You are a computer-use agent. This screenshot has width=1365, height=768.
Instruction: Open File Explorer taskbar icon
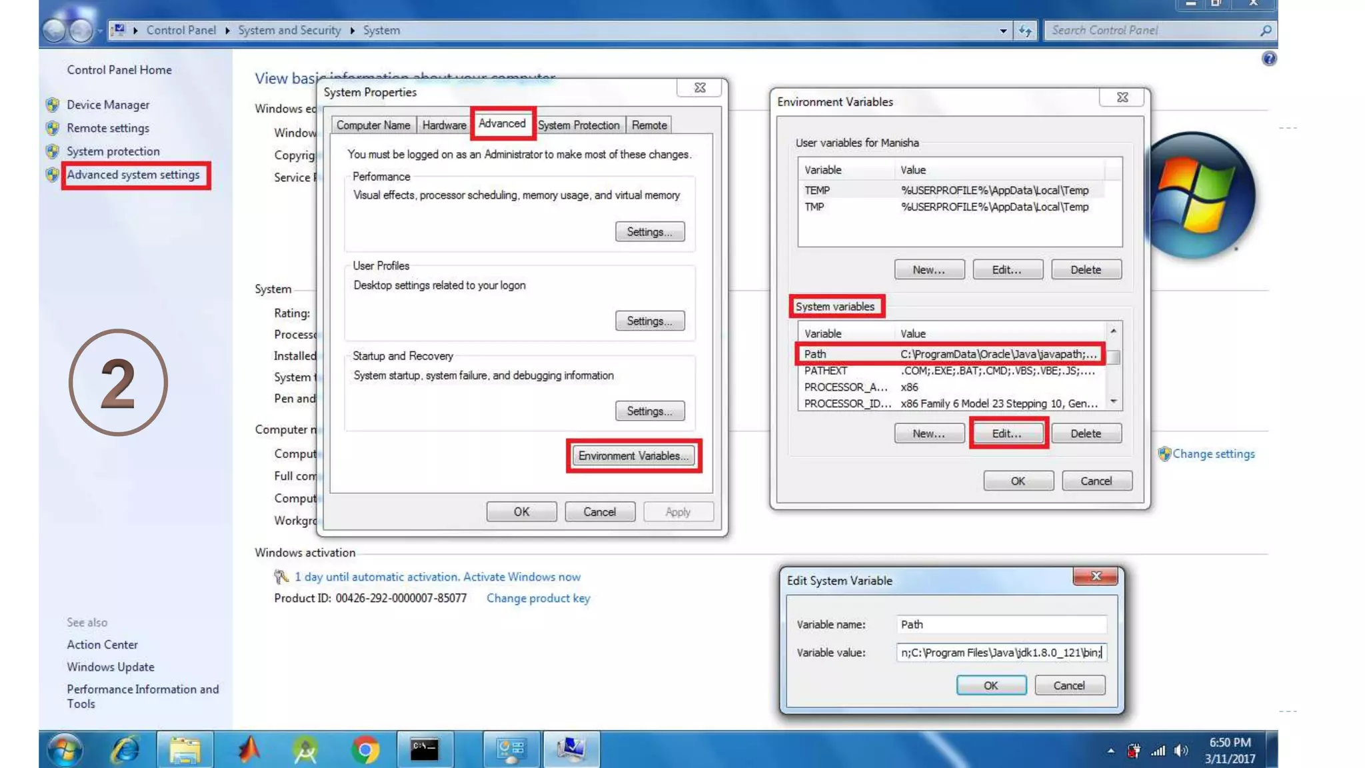(x=185, y=749)
